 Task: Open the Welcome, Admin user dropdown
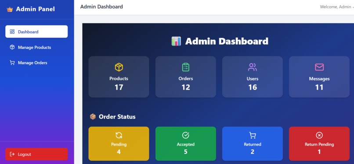336,7
